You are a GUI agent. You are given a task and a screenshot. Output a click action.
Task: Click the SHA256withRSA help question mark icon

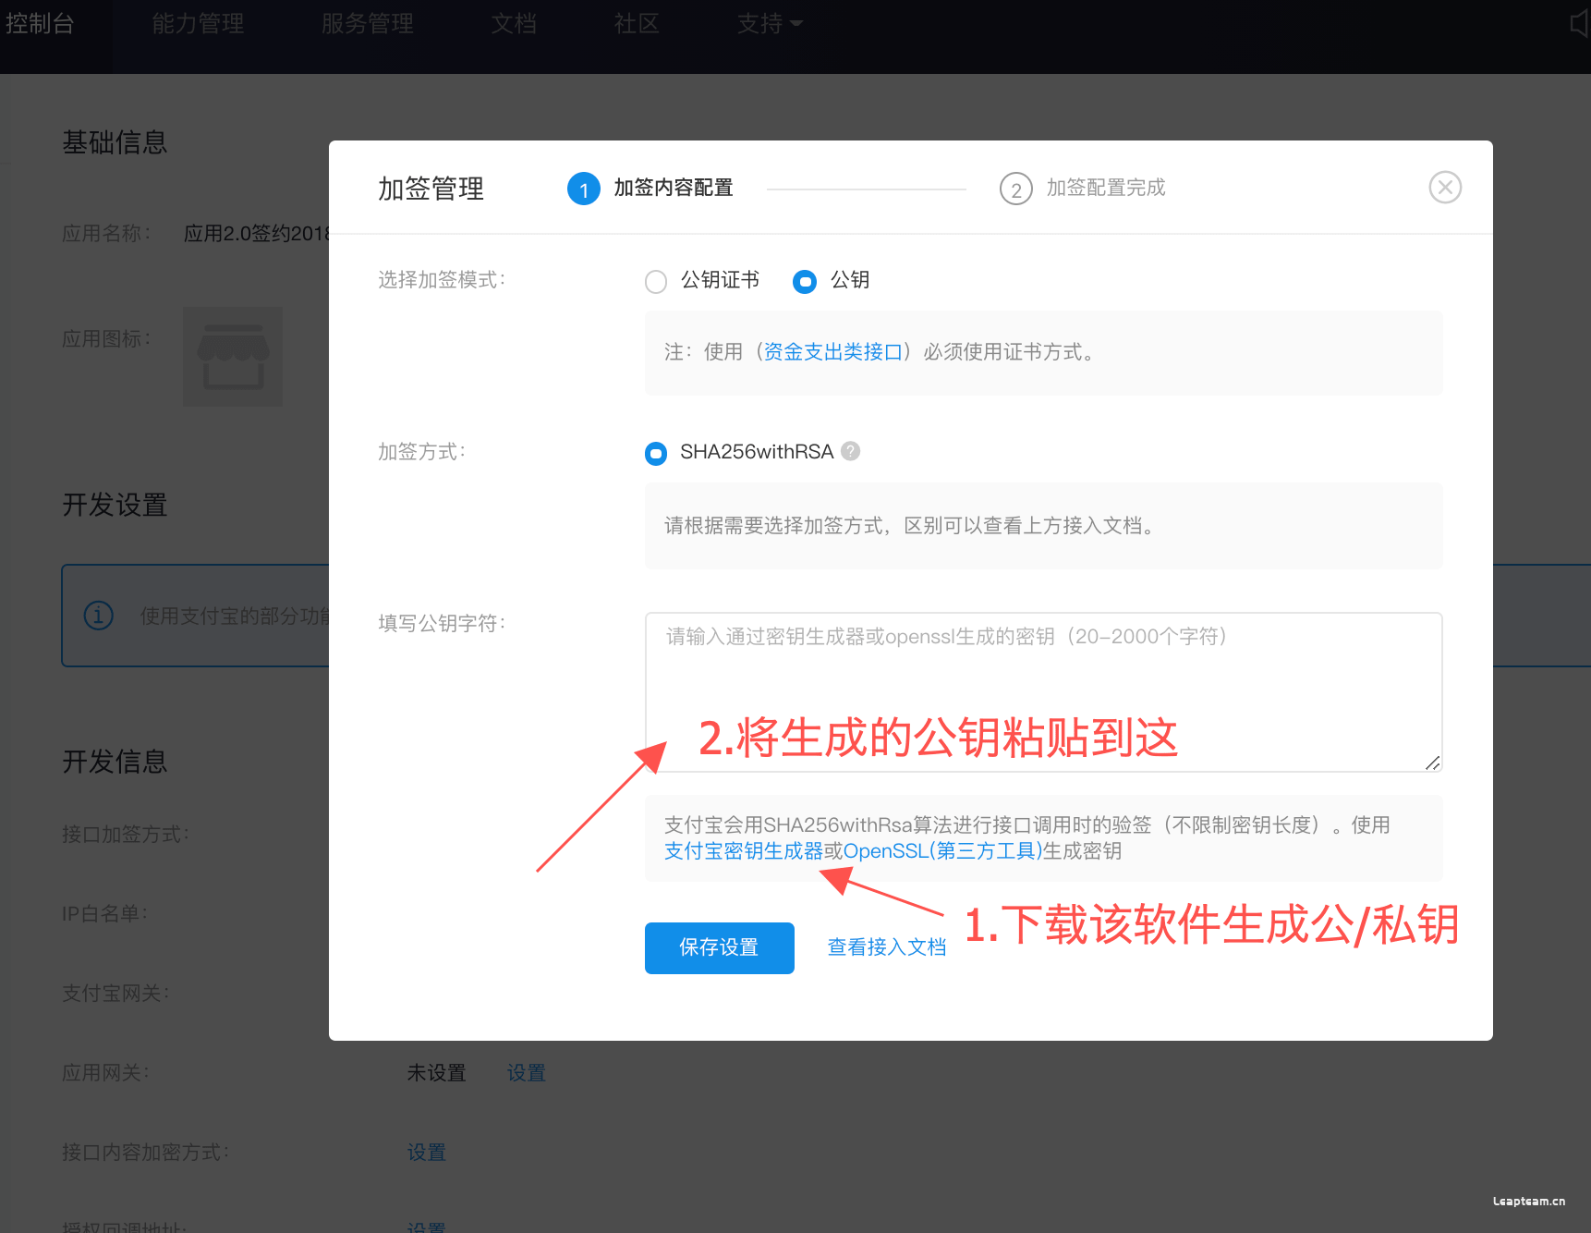tap(851, 451)
